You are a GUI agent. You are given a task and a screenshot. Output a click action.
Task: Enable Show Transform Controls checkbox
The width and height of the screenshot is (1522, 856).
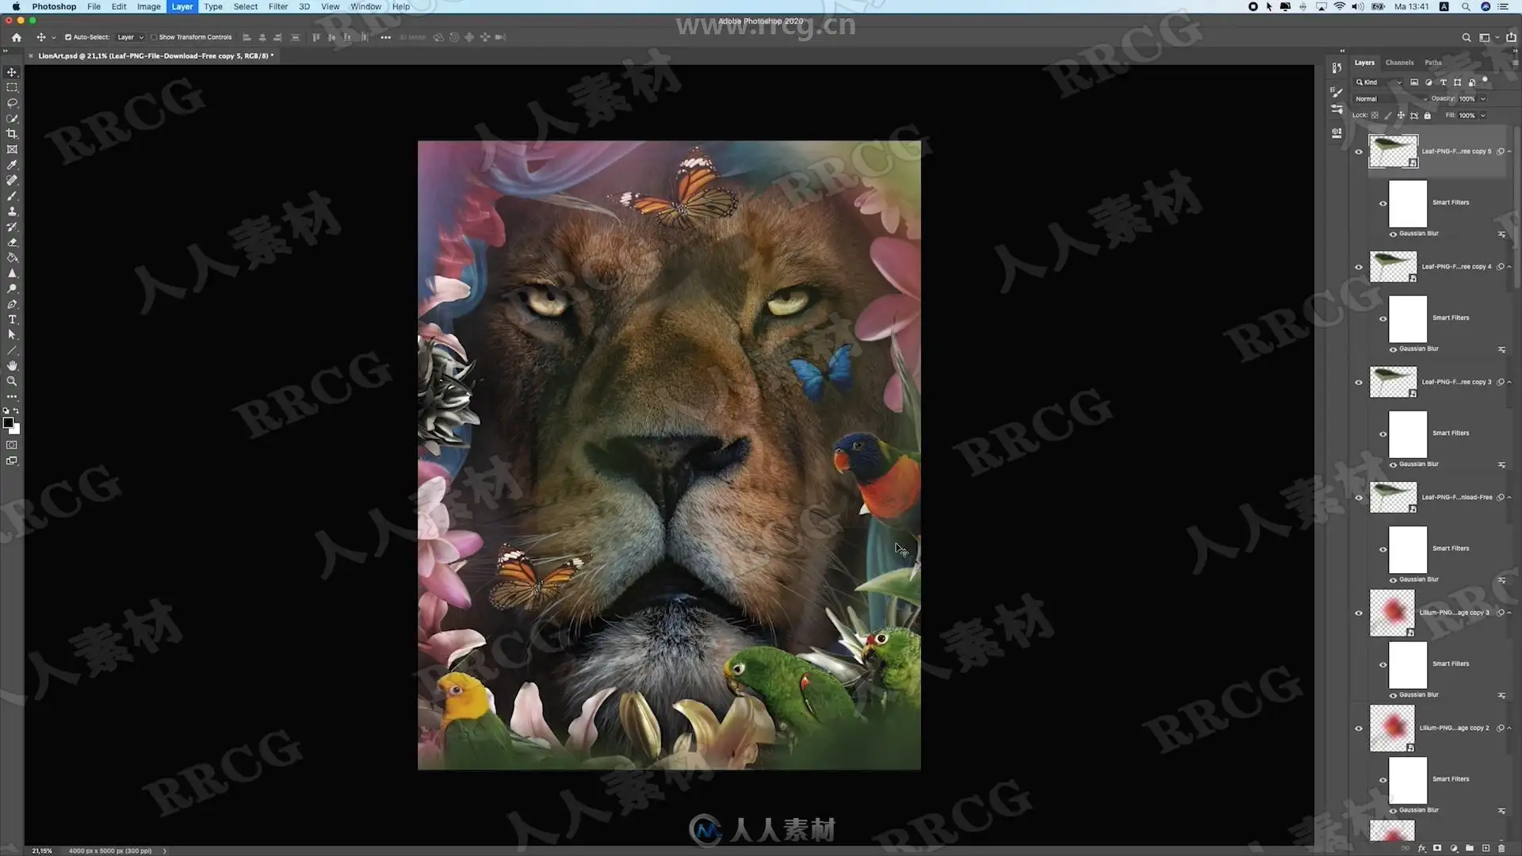pyautogui.click(x=154, y=37)
